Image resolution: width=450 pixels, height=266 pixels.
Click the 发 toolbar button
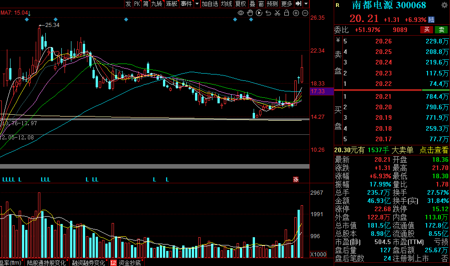[x=128, y=4]
